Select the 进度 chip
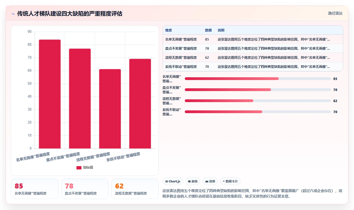 click(210, 181)
